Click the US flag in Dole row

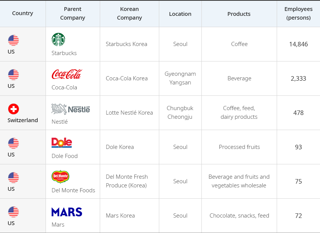click(14, 143)
